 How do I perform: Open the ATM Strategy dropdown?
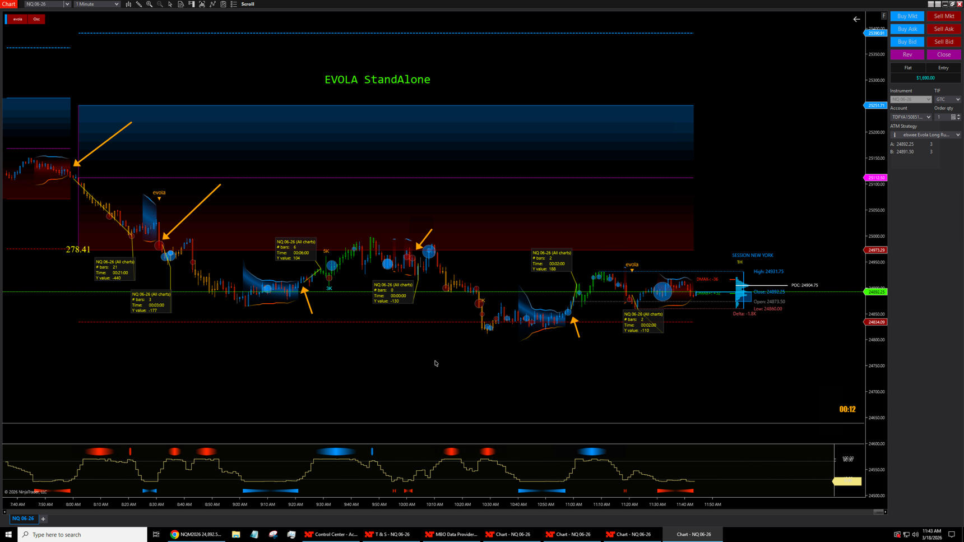pos(926,135)
